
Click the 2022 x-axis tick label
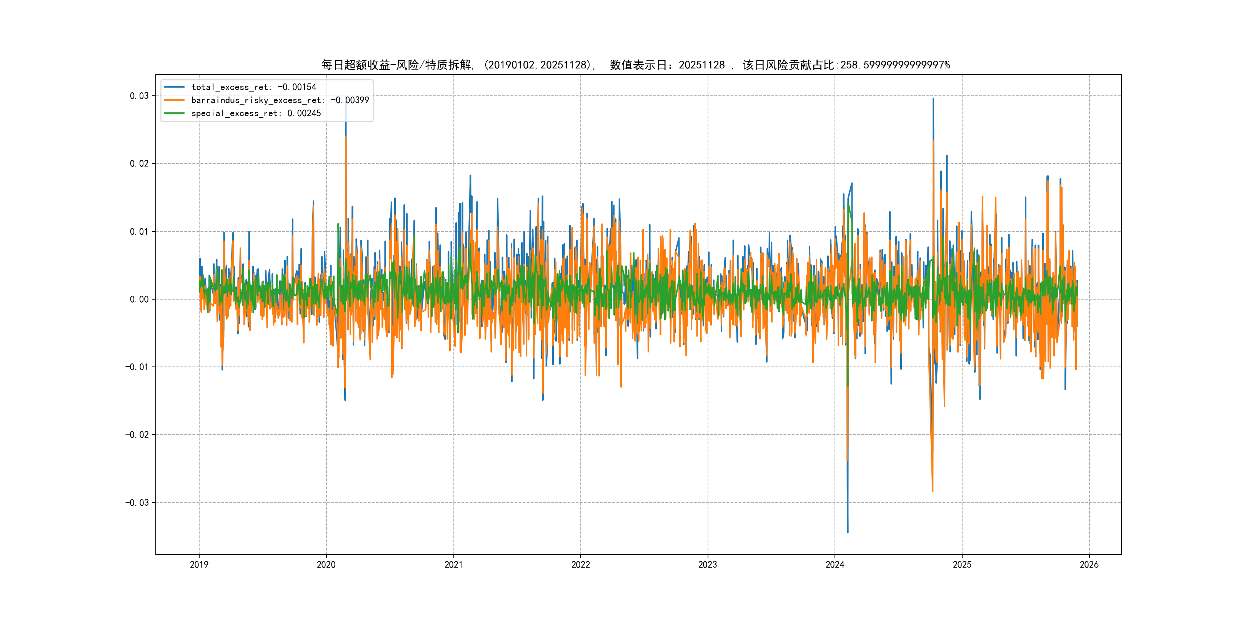[x=580, y=565]
